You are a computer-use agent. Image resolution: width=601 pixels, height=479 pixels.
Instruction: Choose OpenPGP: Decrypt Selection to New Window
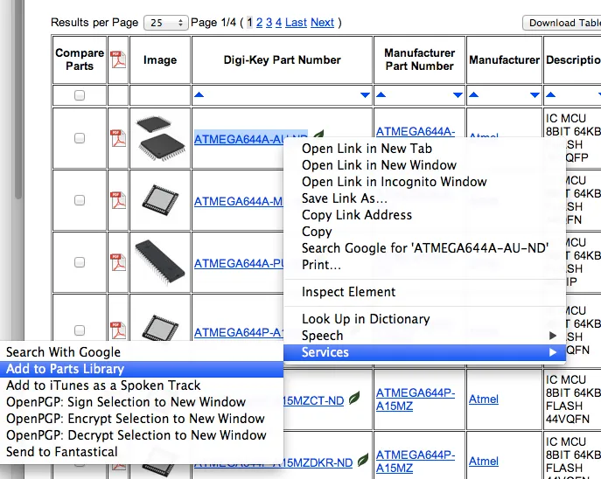[142, 435]
